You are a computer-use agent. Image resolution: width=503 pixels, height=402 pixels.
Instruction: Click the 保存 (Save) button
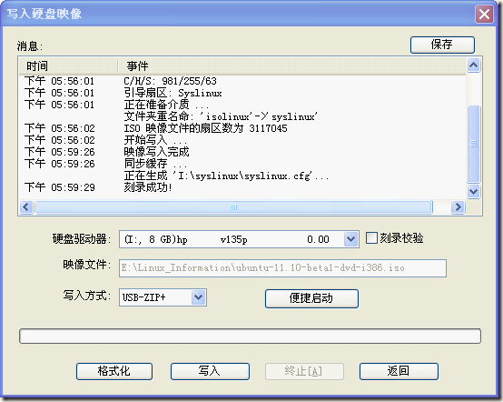point(442,45)
